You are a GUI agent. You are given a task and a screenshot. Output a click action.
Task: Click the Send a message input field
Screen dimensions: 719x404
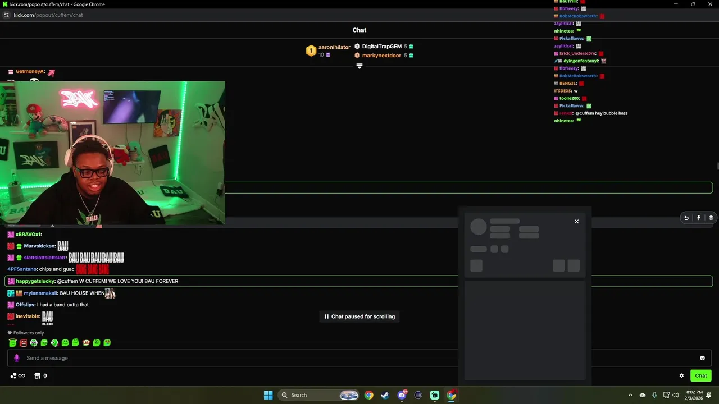click(359, 358)
